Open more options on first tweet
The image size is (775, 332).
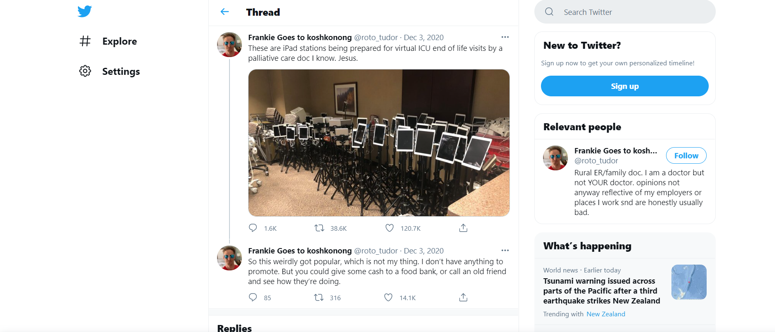pos(505,37)
